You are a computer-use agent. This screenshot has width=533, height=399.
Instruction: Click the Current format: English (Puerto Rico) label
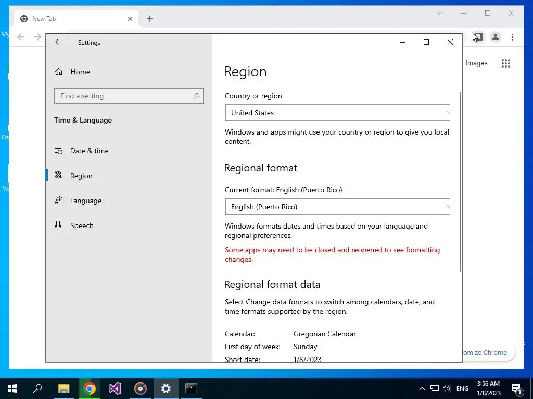click(284, 190)
